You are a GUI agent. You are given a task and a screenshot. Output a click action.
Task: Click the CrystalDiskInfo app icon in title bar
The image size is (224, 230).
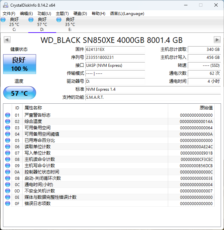point(6,5)
